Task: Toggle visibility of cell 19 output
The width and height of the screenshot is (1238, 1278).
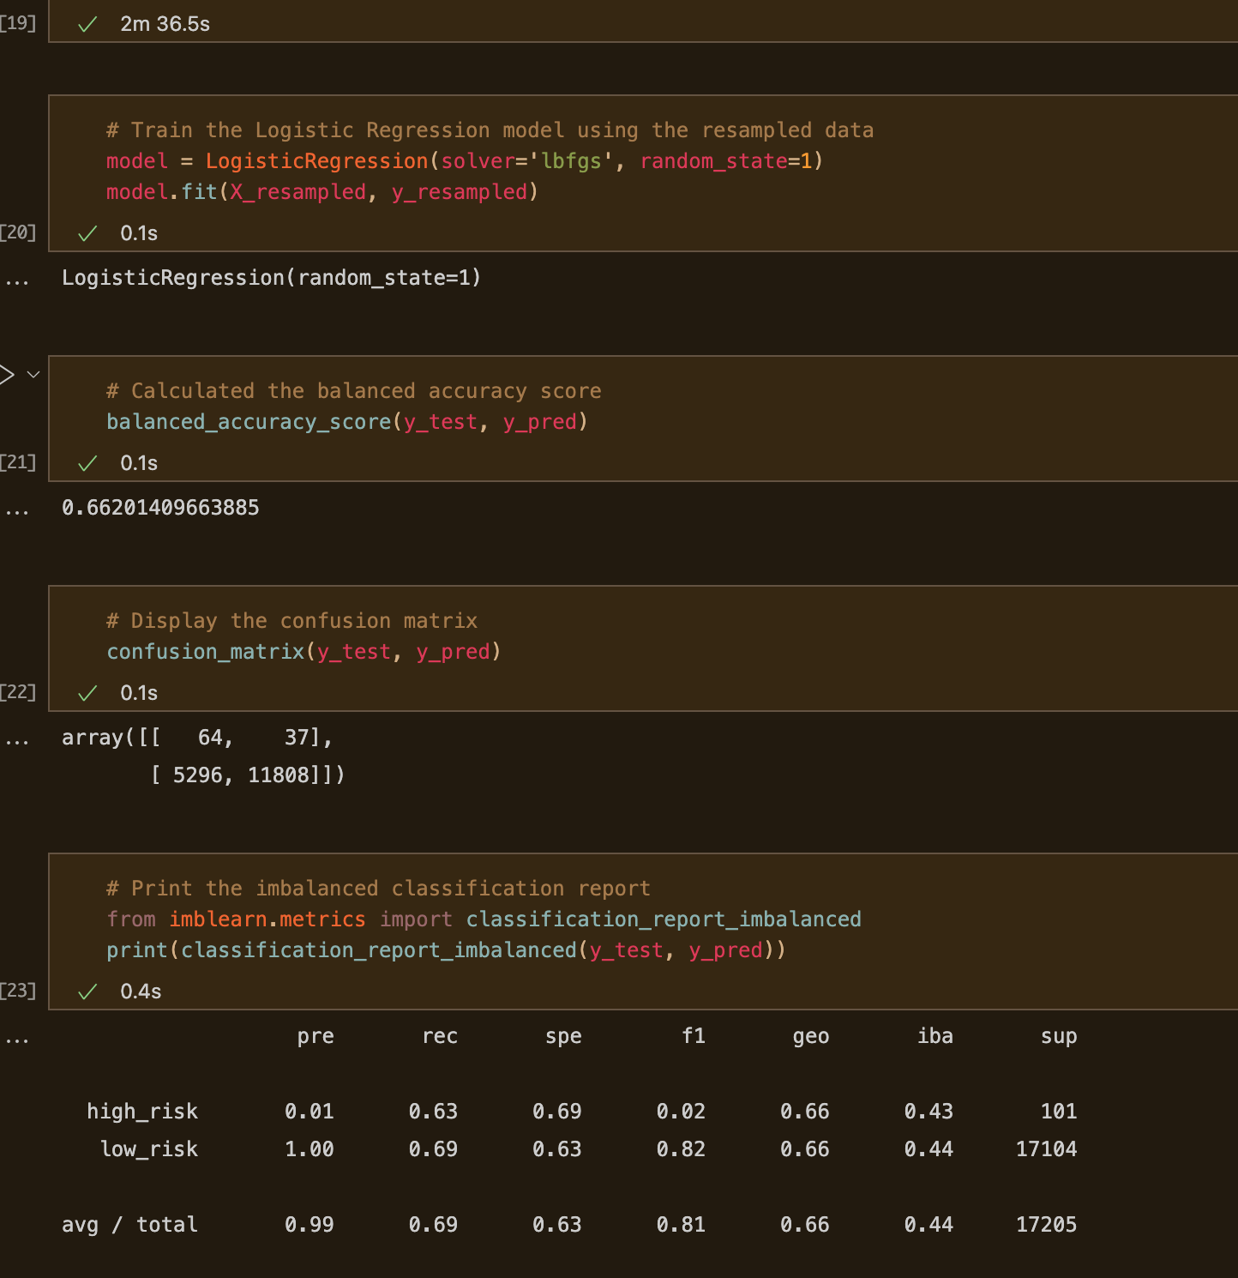Action: (19, 24)
